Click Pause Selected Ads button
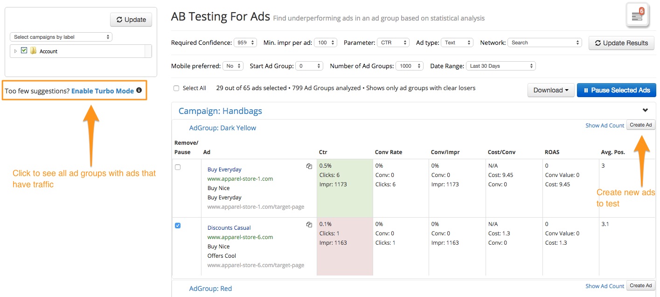Viewport: 660px width, 297px height. point(617,90)
